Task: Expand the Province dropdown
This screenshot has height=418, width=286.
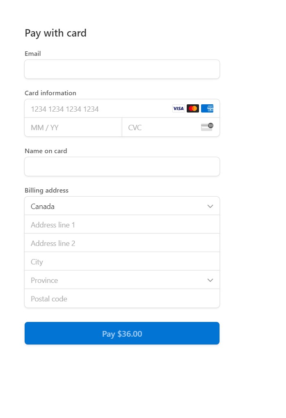Action: click(122, 280)
